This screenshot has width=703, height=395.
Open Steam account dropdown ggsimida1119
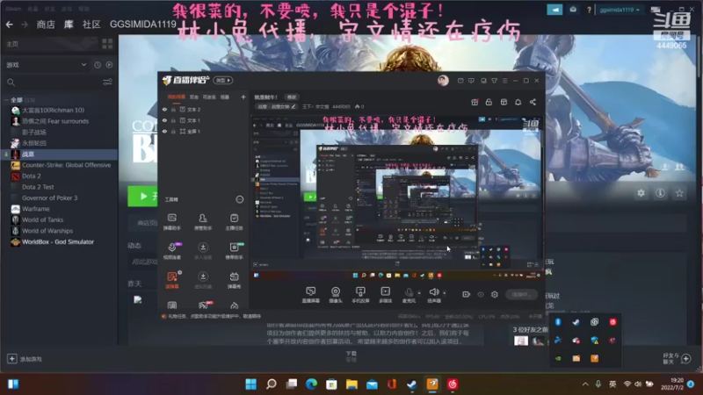point(620,10)
